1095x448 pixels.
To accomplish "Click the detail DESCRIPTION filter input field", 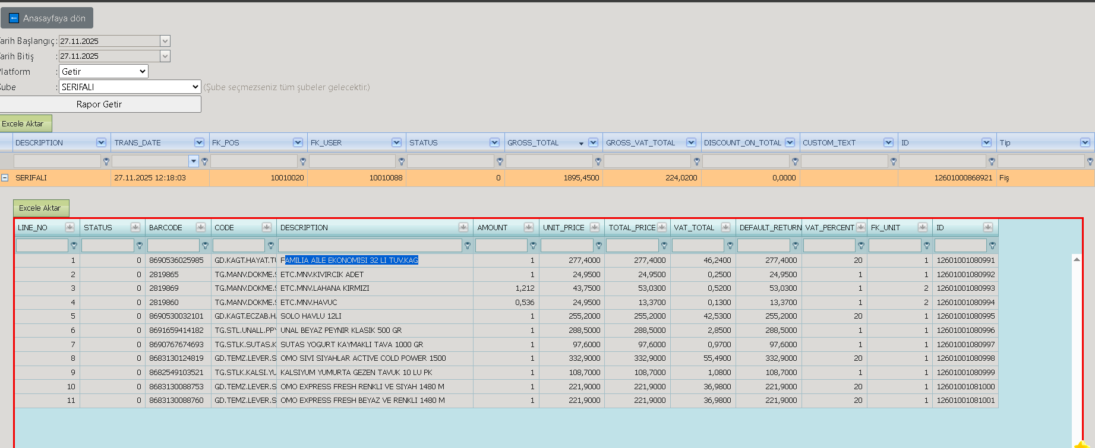I will 370,245.
